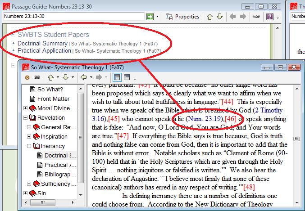Select Front Matter in contents tree
Viewport: 305px width, 211px height.
pyautogui.click(x=53, y=99)
